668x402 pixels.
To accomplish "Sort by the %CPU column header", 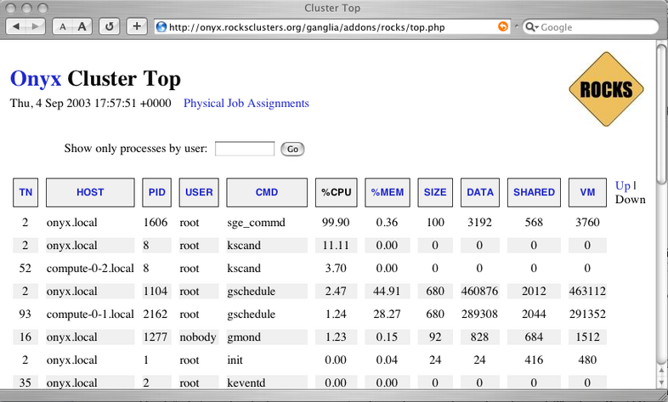I will tap(337, 192).
